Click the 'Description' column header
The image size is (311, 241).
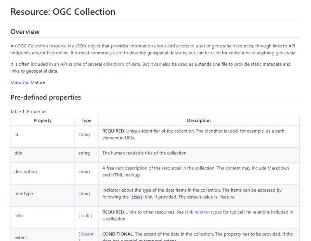(x=199, y=120)
